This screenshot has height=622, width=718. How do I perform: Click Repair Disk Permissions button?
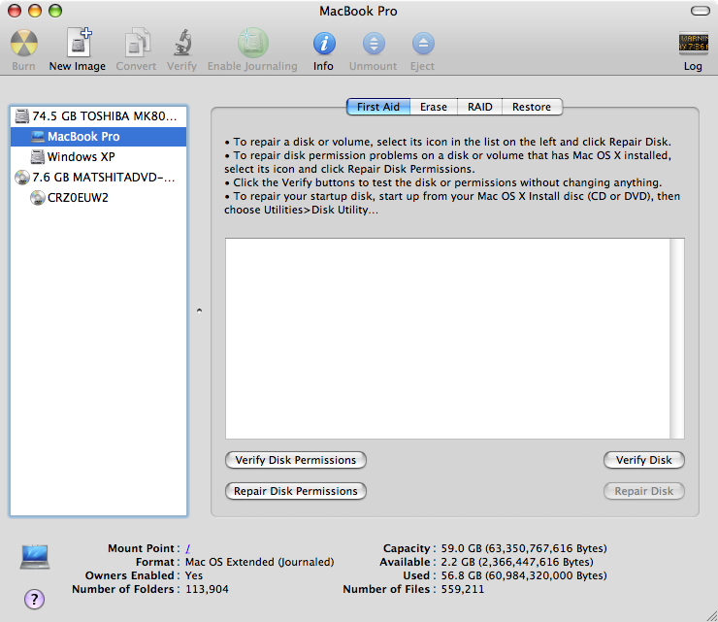click(x=296, y=491)
